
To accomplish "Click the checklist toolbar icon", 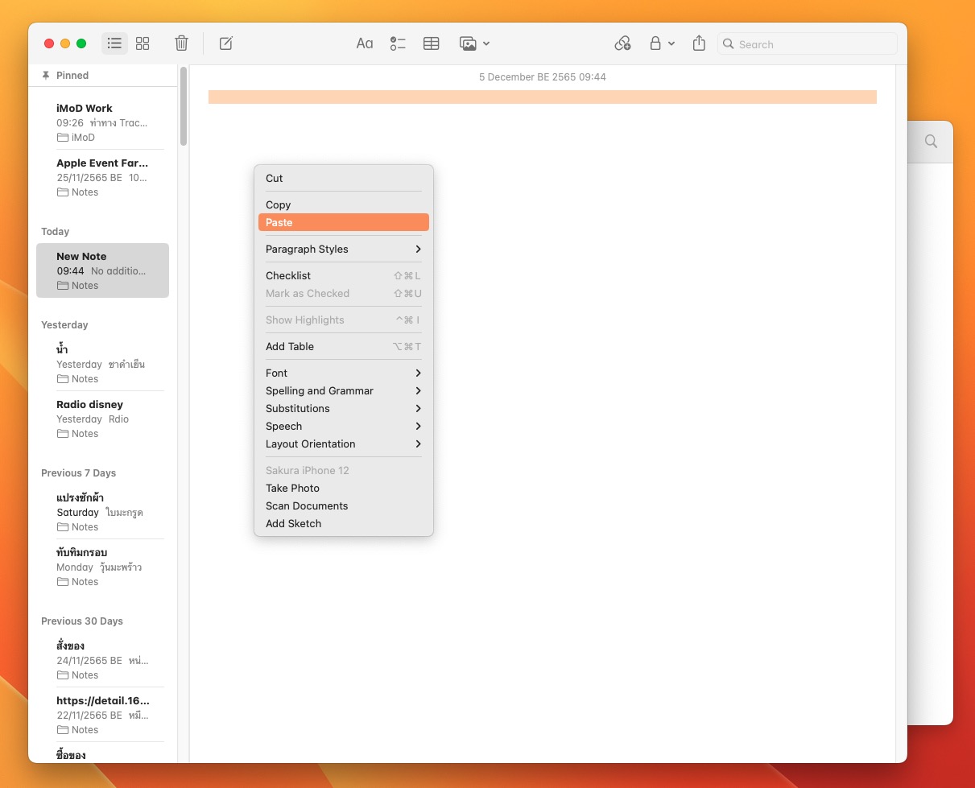I will (x=398, y=43).
